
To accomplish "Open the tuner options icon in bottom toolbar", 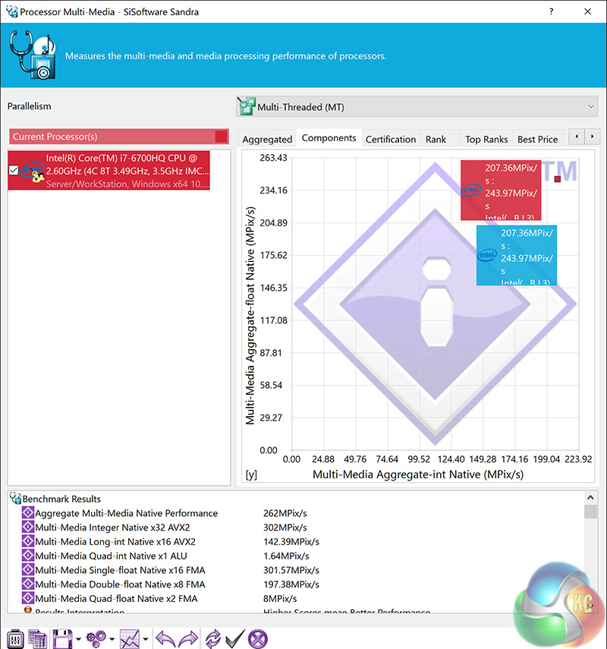I will (15, 638).
